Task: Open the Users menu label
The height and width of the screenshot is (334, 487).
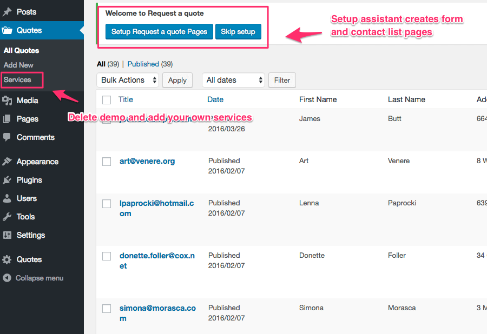Action: coord(27,198)
